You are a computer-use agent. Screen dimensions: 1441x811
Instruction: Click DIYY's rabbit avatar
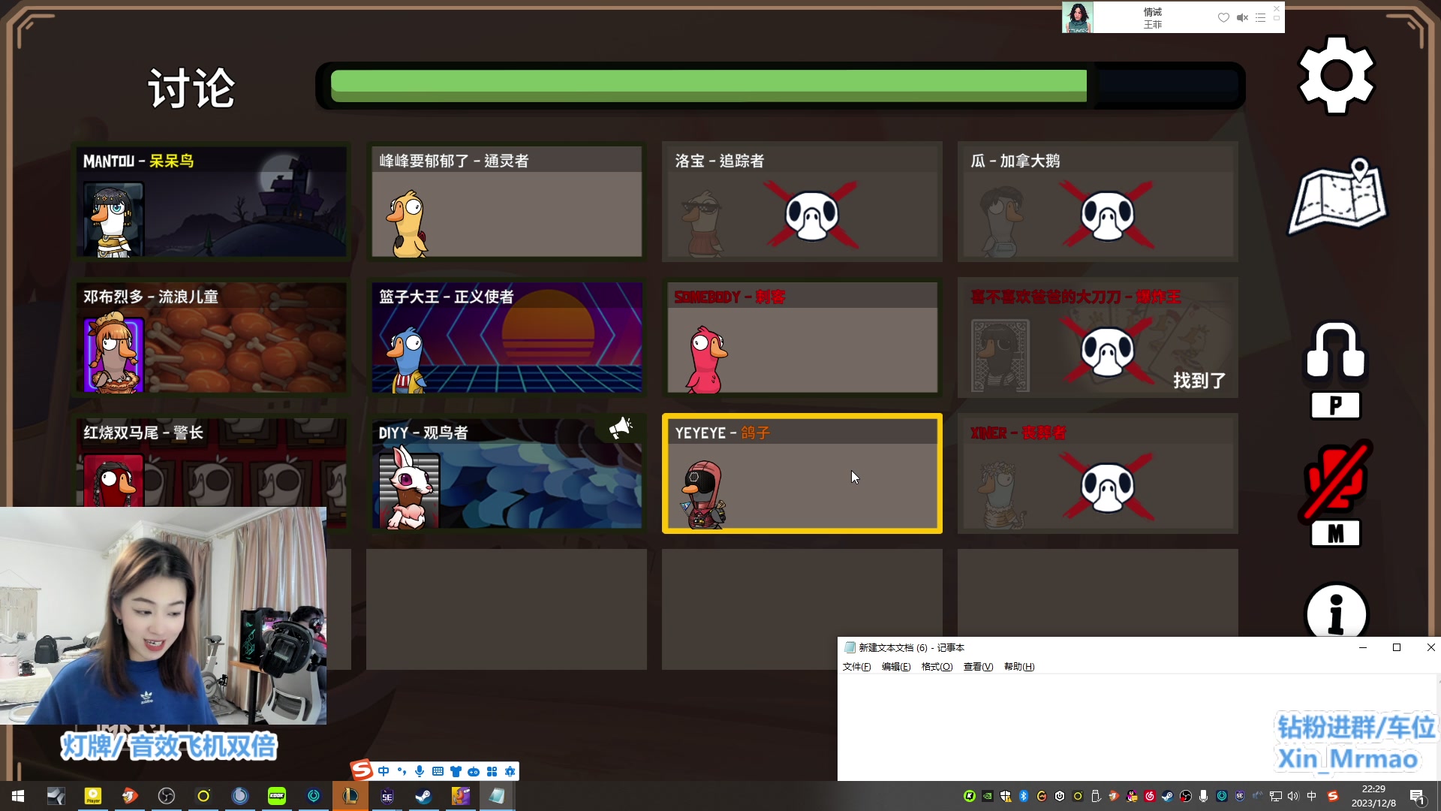pos(409,488)
